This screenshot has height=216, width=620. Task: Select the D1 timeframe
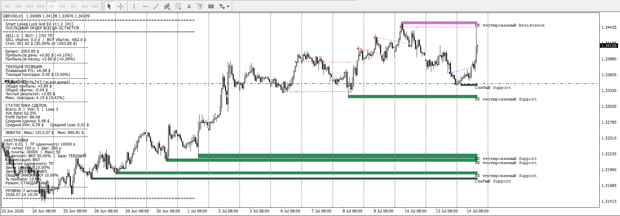74,6
